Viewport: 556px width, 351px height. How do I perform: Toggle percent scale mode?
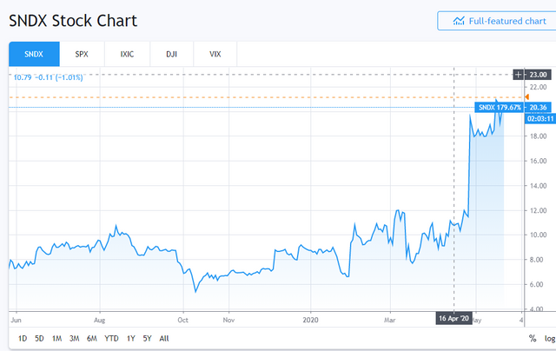click(x=532, y=338)
